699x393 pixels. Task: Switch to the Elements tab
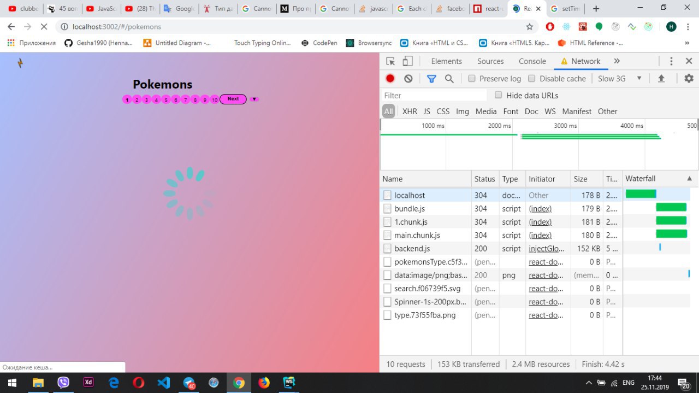[x=446, y=61]
